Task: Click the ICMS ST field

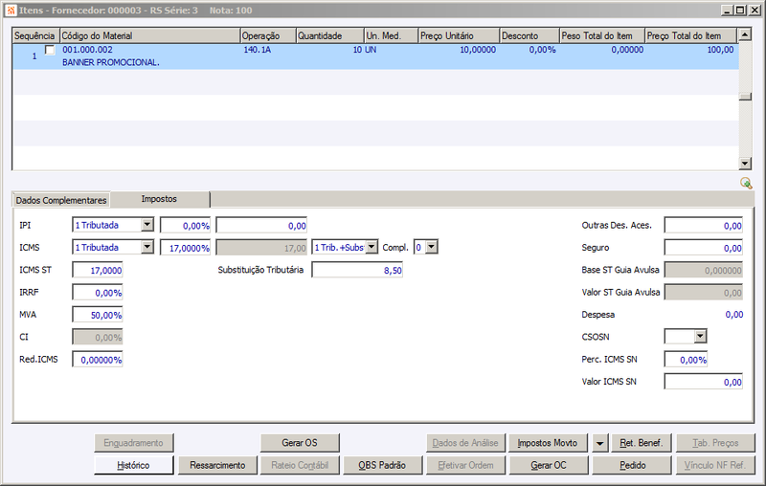Action: 98,270
